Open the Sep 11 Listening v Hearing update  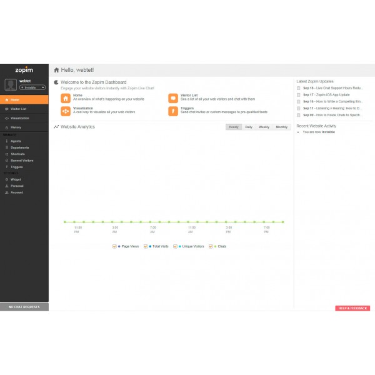pos(332,108)
